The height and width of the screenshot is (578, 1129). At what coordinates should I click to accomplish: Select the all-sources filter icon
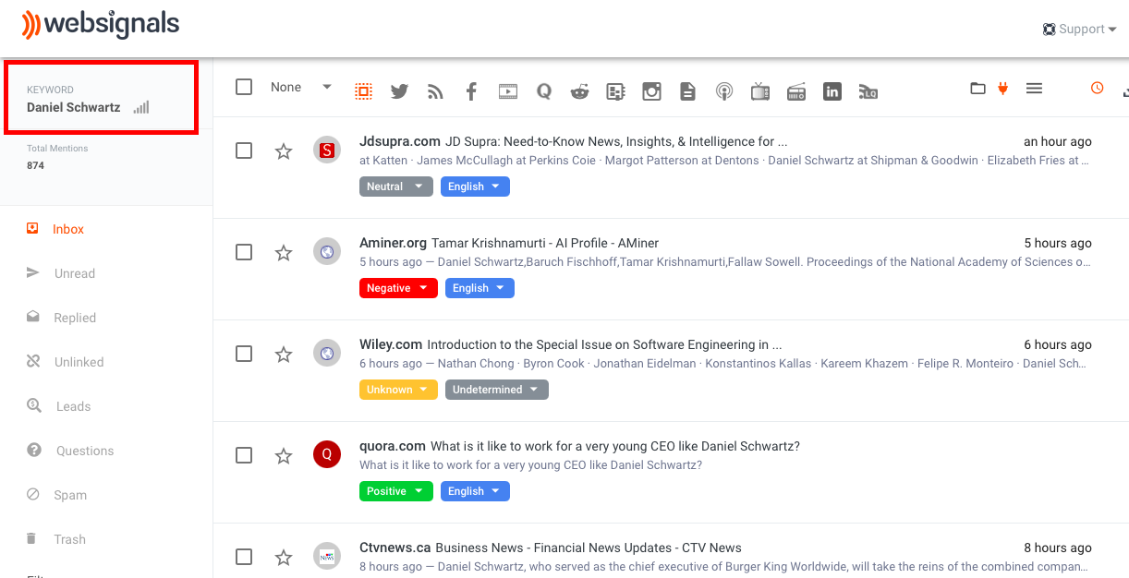coord(363,91)
